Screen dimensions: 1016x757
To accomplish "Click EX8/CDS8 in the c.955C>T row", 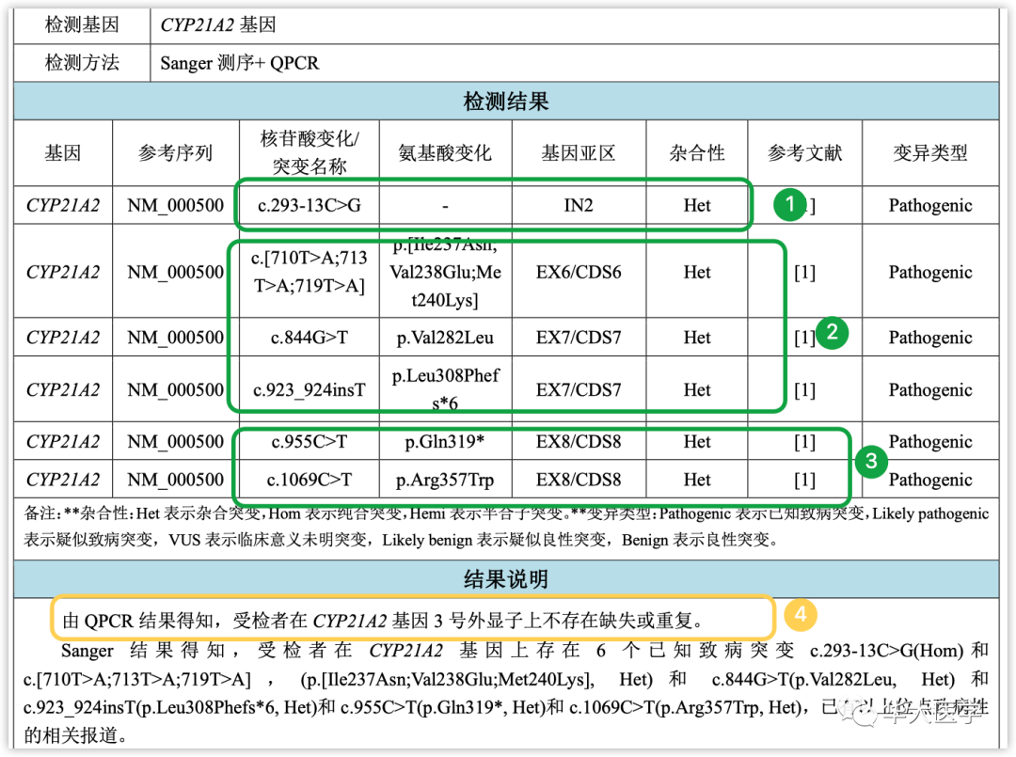I will pyautogui.click(x=579, y=442).
